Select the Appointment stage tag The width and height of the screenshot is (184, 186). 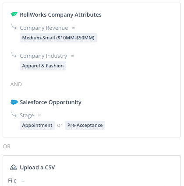coord(37,125)
